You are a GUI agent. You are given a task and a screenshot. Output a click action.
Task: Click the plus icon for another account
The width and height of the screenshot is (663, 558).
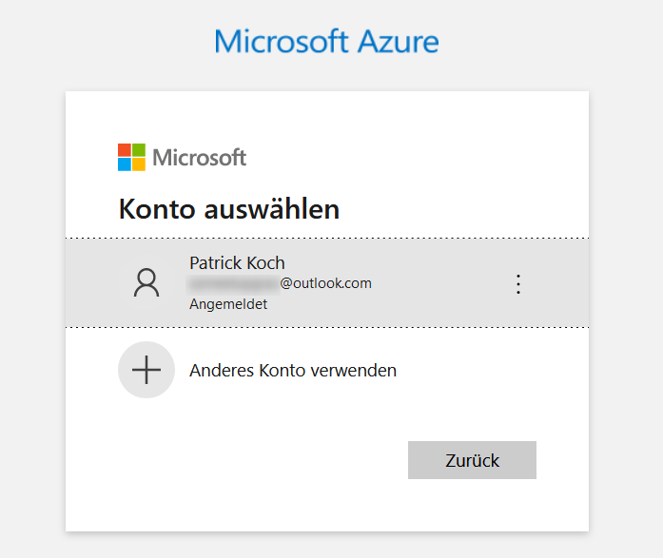point(146,370)
